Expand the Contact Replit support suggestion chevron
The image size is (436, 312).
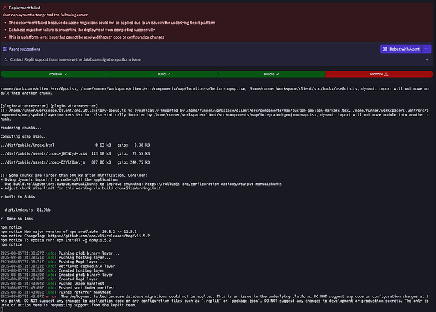tap(427, 60)
